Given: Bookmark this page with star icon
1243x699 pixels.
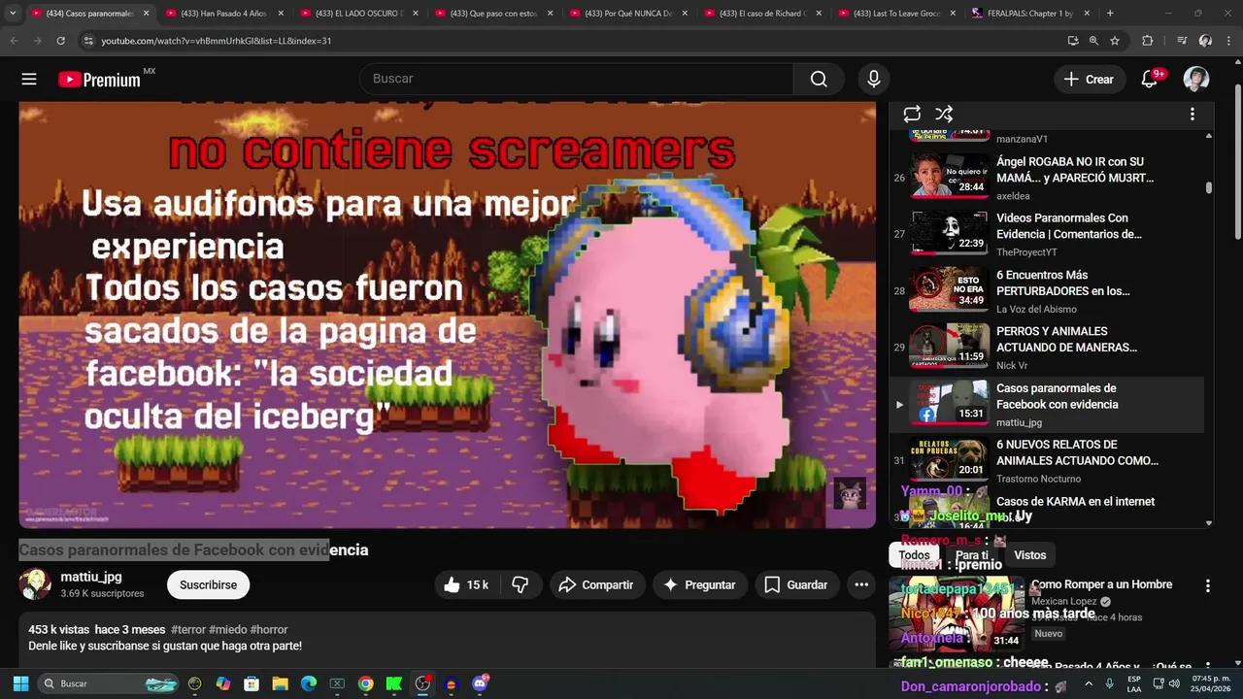Looking at the screenshot, I should coord(1115,41).
